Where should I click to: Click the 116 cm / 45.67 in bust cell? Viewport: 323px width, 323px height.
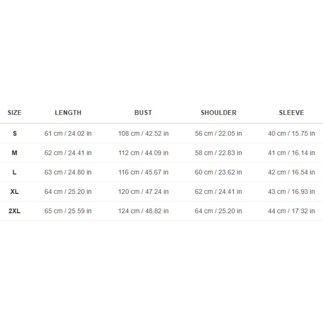tap(143, 172)
